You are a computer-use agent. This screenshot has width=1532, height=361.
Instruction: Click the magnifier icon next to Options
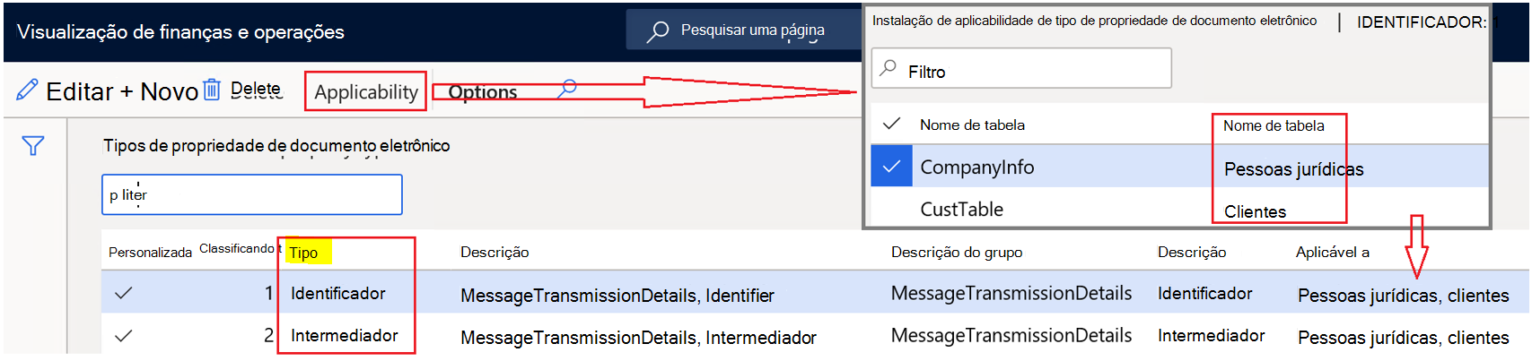point(567,89)
